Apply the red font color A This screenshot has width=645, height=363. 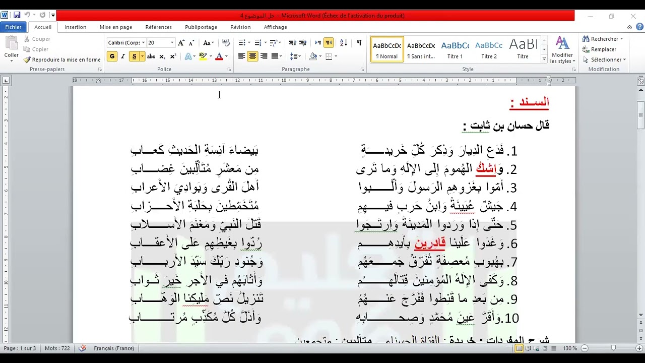(x=219, y=56)
